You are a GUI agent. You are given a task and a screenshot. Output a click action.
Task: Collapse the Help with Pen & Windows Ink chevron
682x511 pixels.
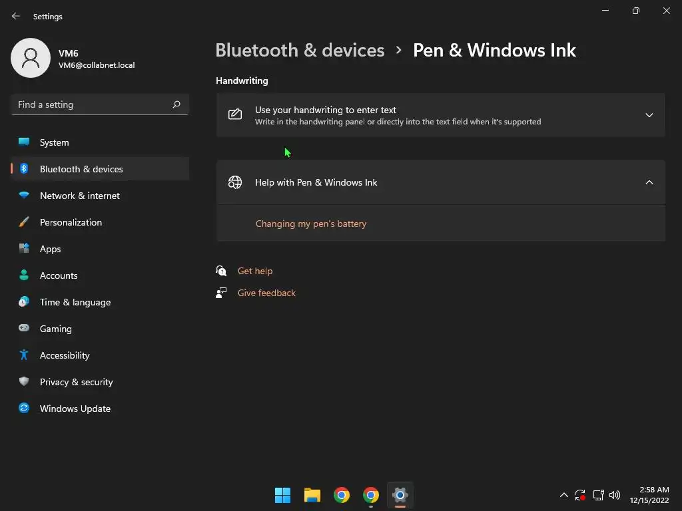[649, 182]
